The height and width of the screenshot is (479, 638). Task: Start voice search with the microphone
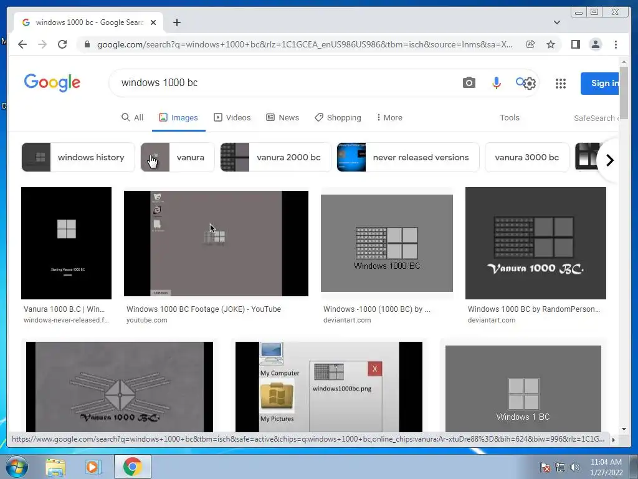click(497, 83)
